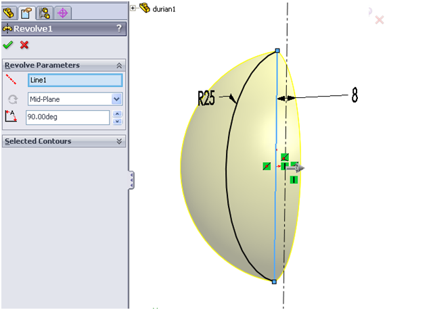This screenshot has width=433, height=310.
Task: Click the axis of revolution icon
Action: coord(11,80)
